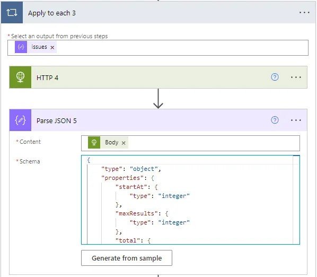Click the Schema editor on the maxResults line
This screenshot has width=317, height=277.
[142, 213]
